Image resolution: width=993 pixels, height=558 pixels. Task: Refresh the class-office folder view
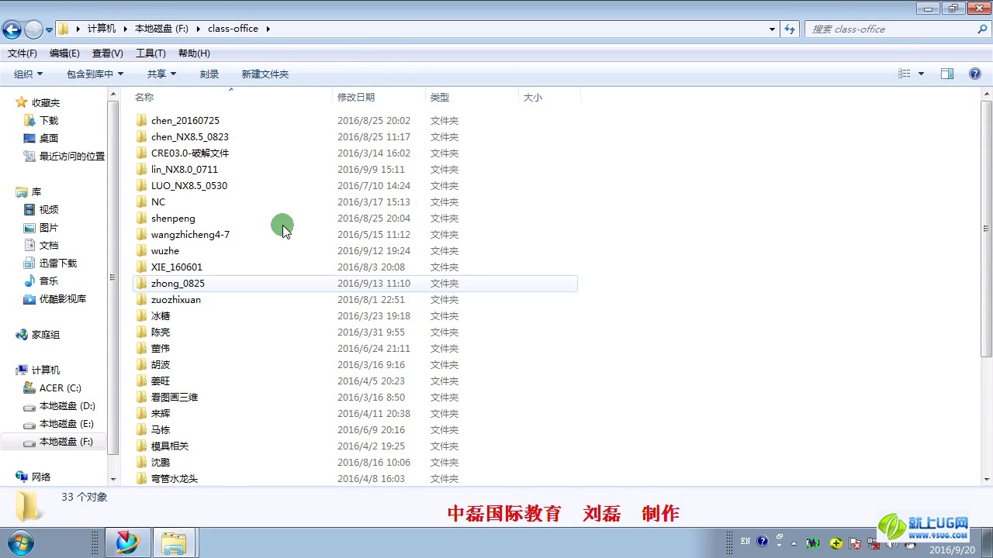[790, 29]
